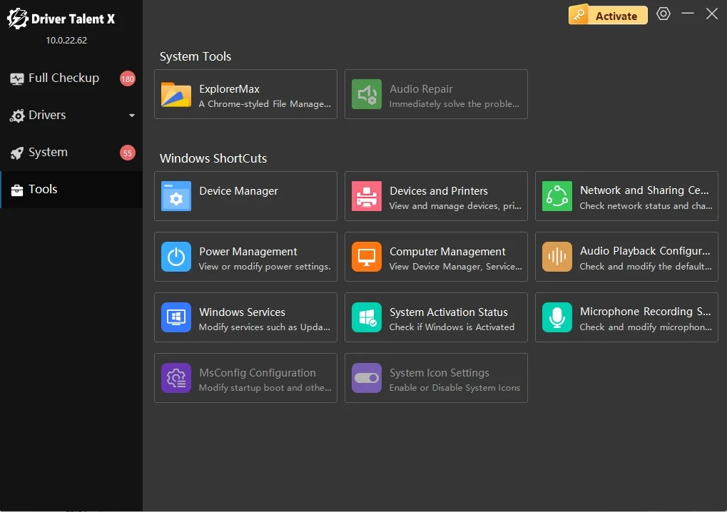Click the red 180 badge on Full Checkup
The height and width of the screenshot is (512, 727).
click(x=128, y=78)
